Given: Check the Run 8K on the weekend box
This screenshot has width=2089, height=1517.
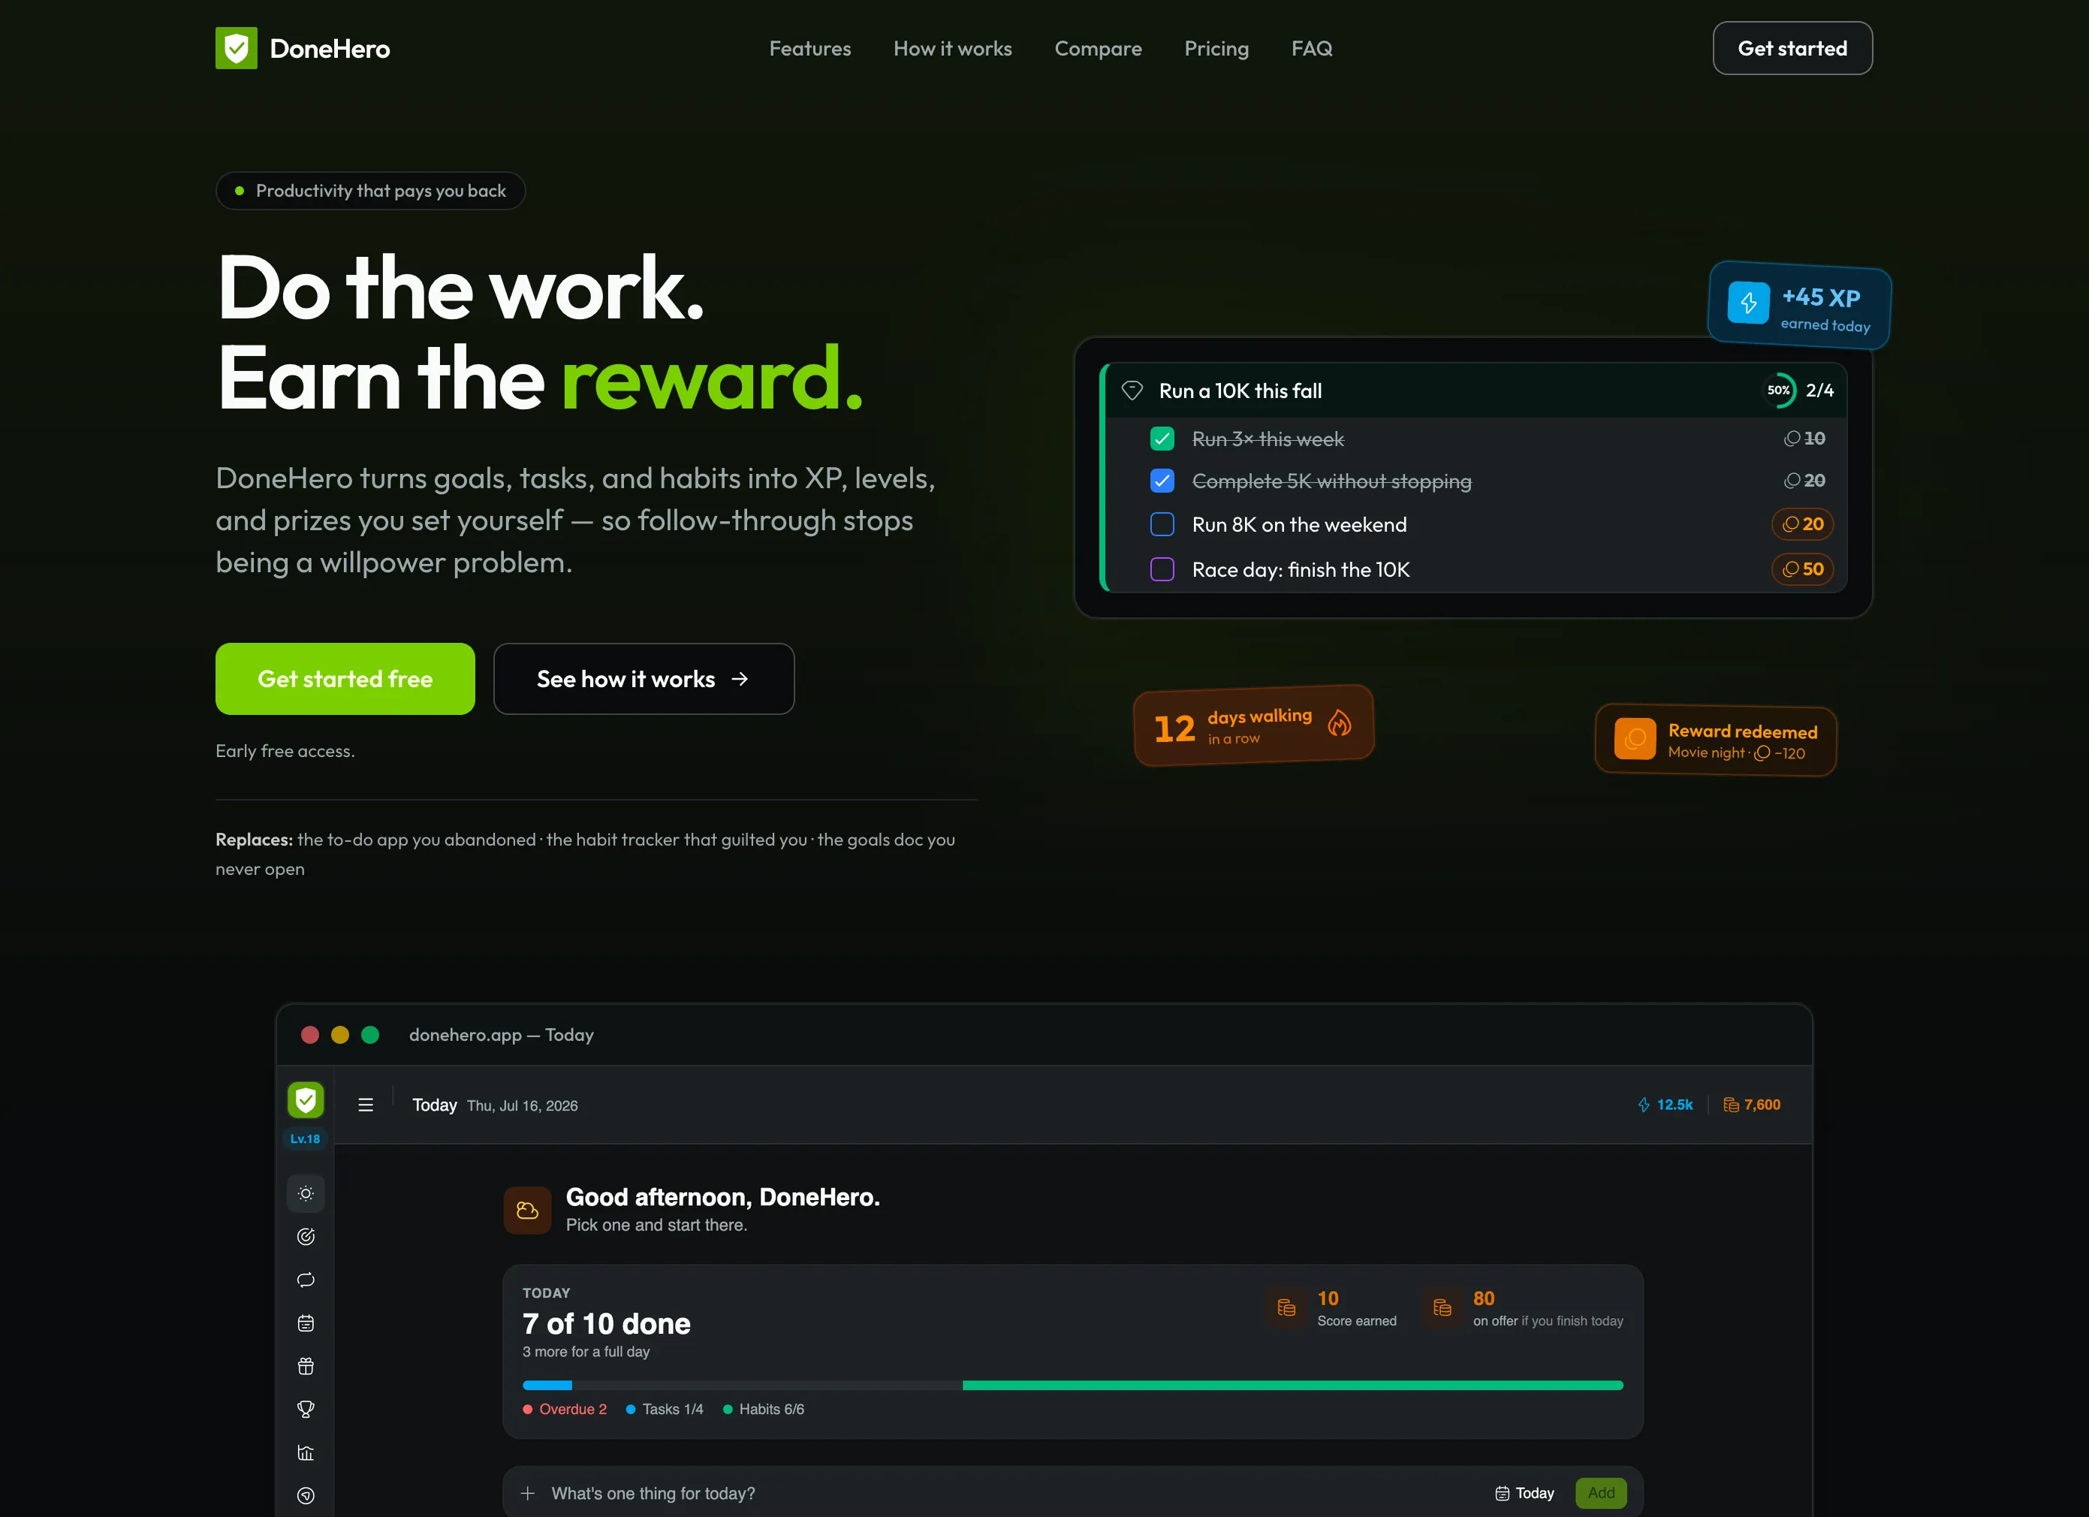Looking at the screenshot, I should coord(1162,524).
